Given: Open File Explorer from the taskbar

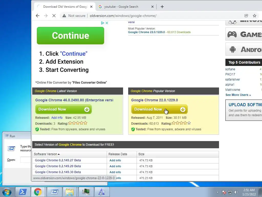Looking at the screenshot, I should [x=70, y=192].
